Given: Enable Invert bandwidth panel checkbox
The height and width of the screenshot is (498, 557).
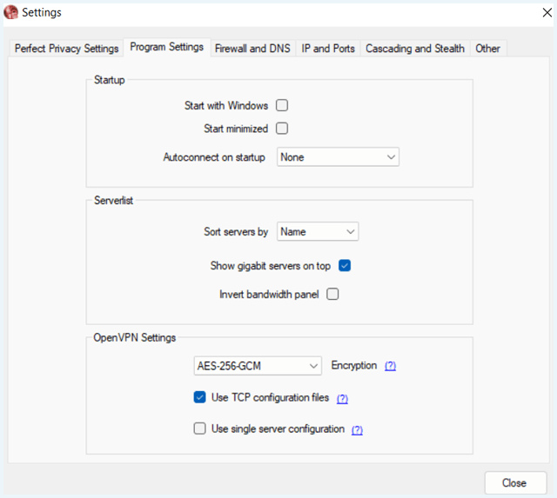Looking at the screenshot, I should [332, 294].
